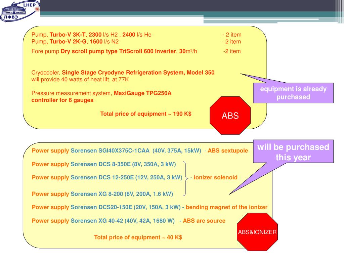Click the 'ionizer solenoid' label
The width and height of the screenshot is (344, 258).
[215, 177]
